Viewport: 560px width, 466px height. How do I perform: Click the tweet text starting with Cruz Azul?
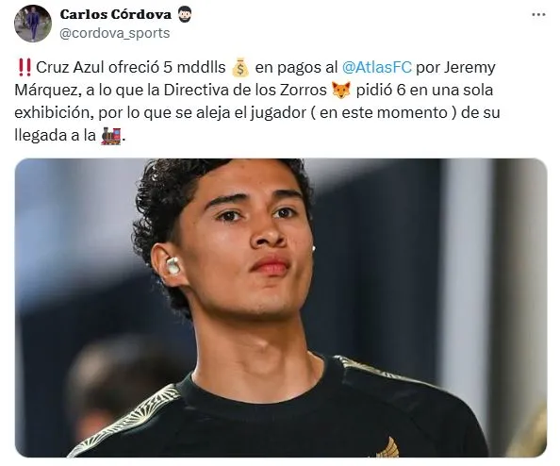(257, 102)
